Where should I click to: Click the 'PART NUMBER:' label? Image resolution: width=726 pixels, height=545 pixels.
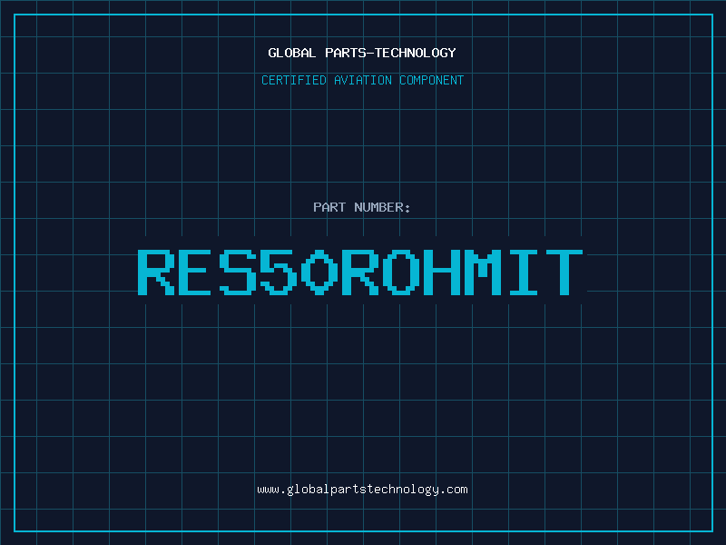pyautogui.click(x=362, y=207)
